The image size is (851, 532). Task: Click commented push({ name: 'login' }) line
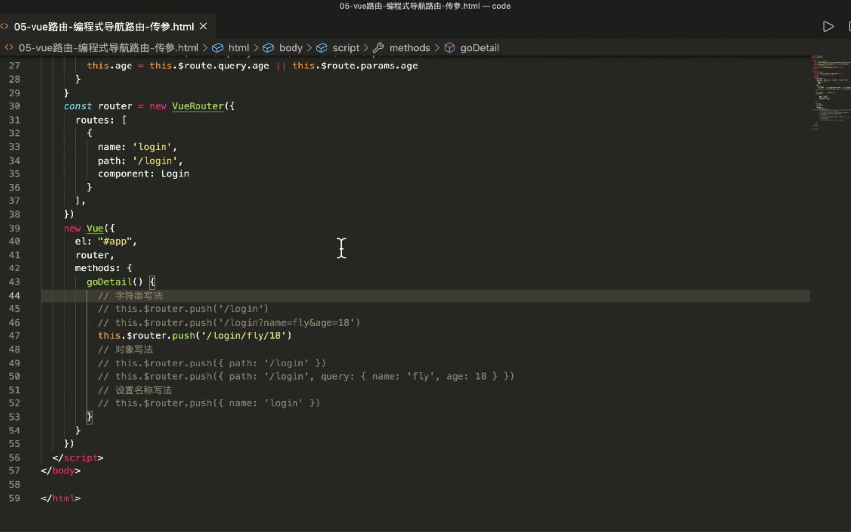pos(209,403)
